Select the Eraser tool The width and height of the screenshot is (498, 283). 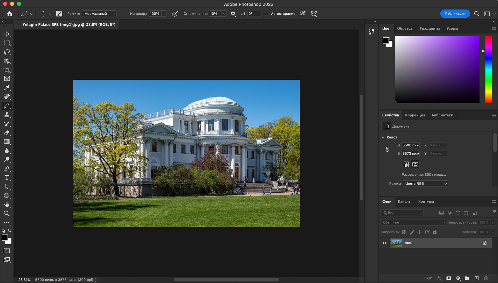click(x=7, y=133)
